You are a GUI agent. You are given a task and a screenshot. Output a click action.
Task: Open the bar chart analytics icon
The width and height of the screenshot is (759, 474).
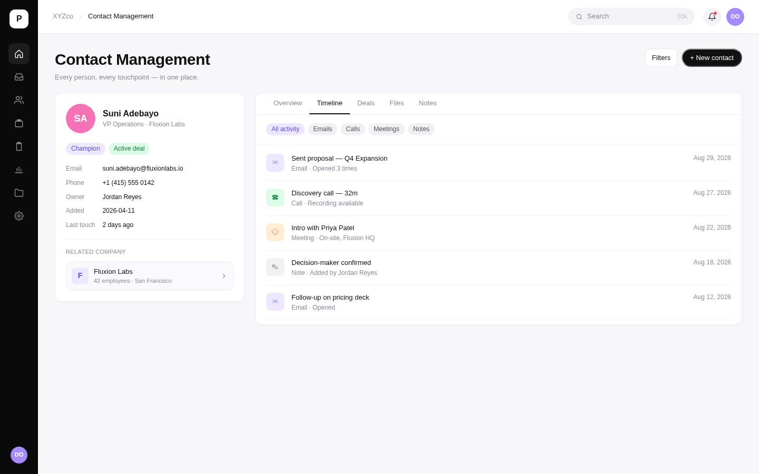19,170
